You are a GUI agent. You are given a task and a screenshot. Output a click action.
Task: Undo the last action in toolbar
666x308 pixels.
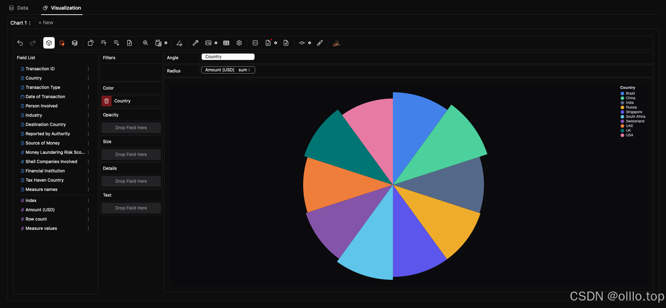[x=20, y=43]
